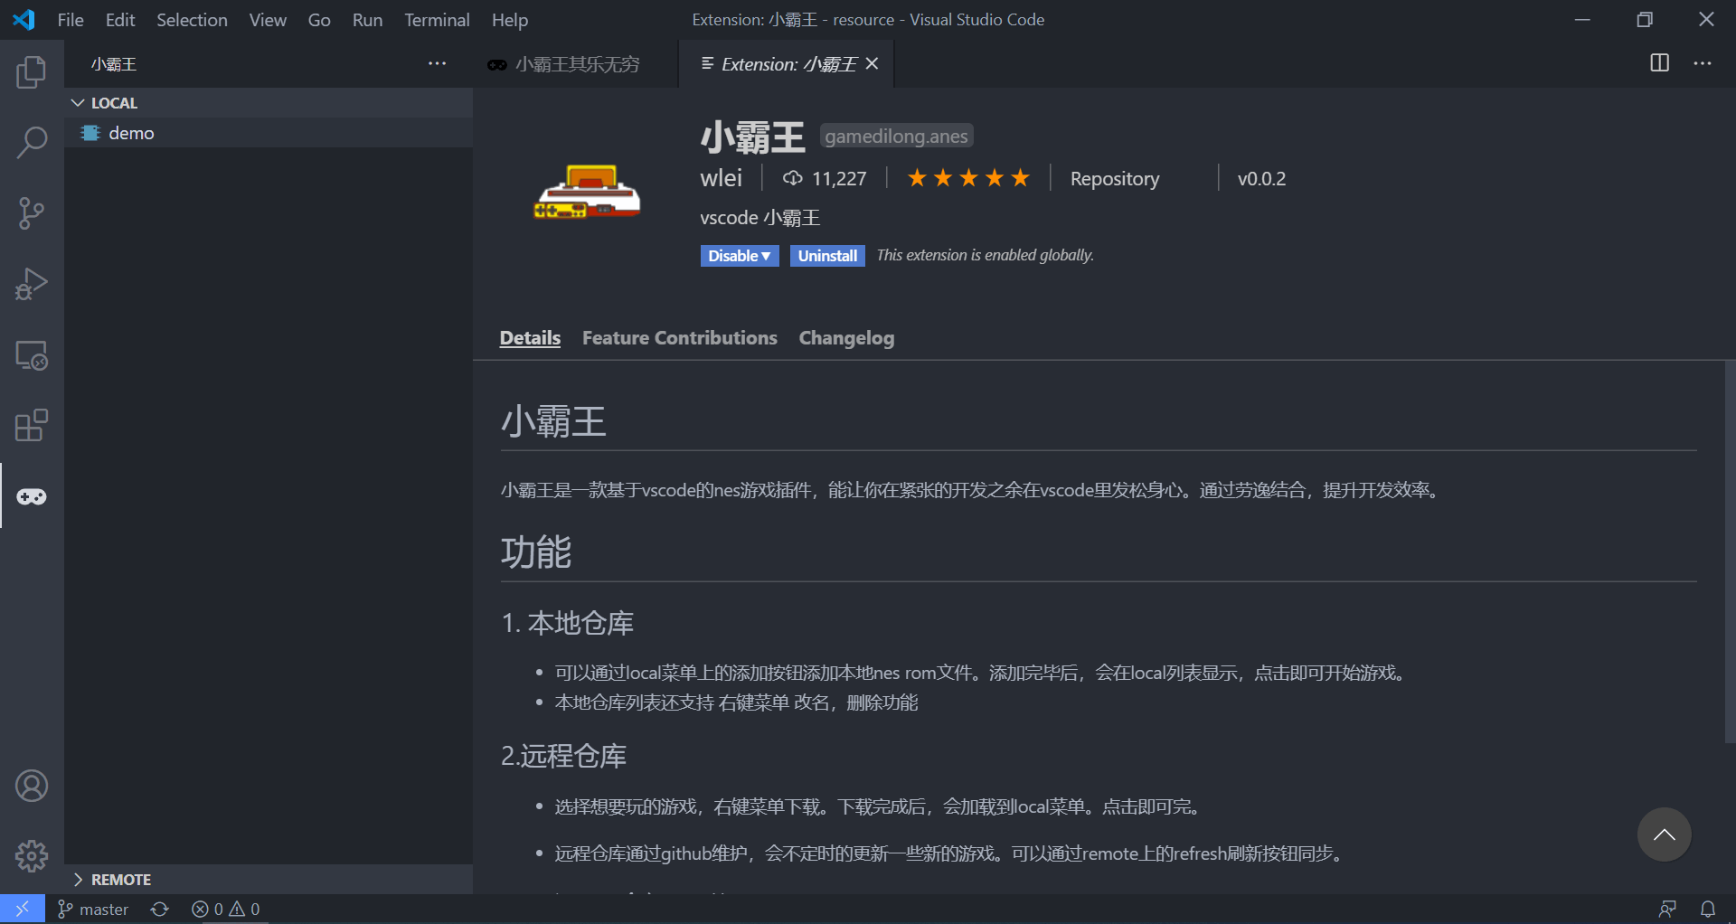Open the Manage gear icon
The image size is (1736, 924).
pos(32,855)
